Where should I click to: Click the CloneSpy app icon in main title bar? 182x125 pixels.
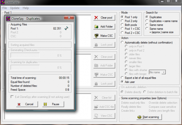(3, 2)
